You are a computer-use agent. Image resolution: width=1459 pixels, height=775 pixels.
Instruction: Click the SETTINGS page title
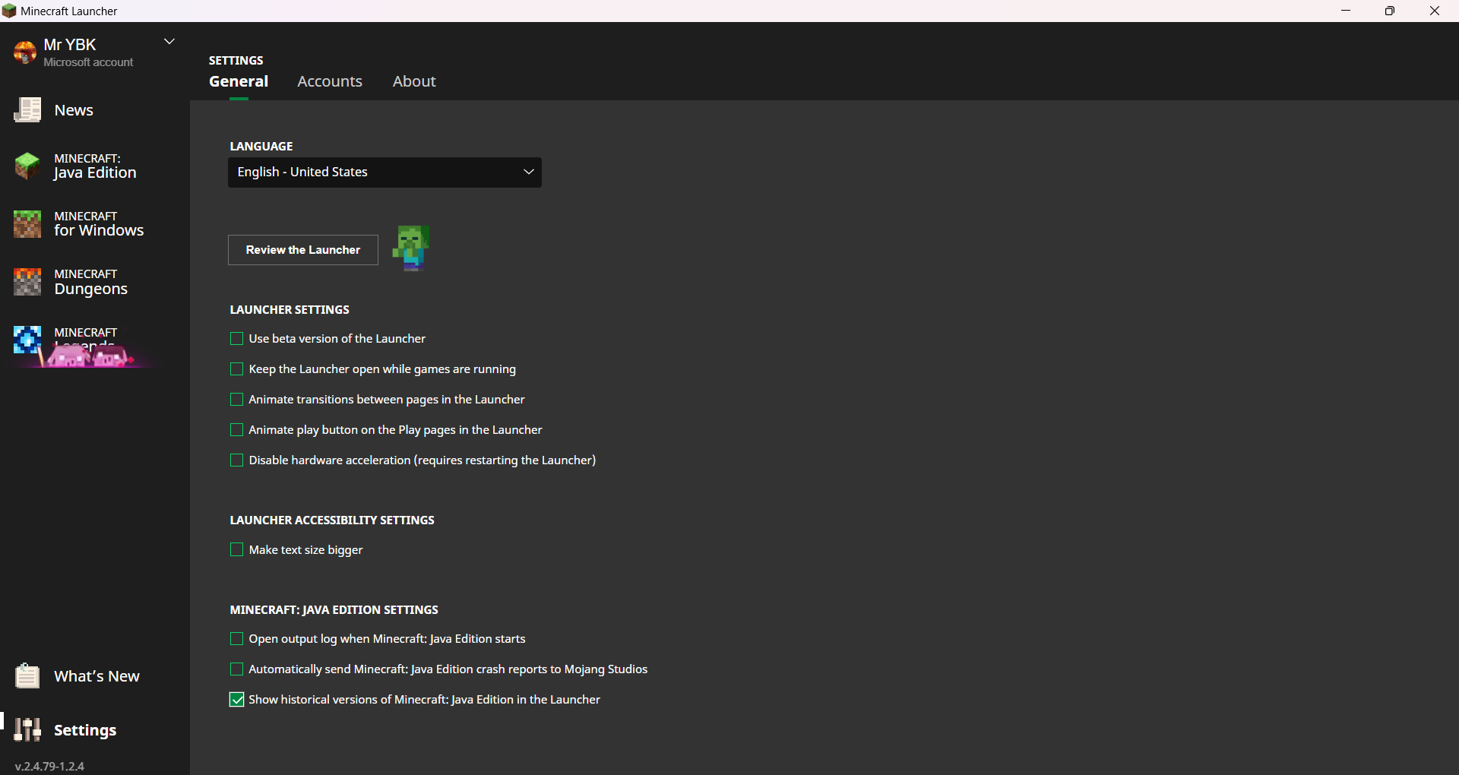(x=236, y=61)
